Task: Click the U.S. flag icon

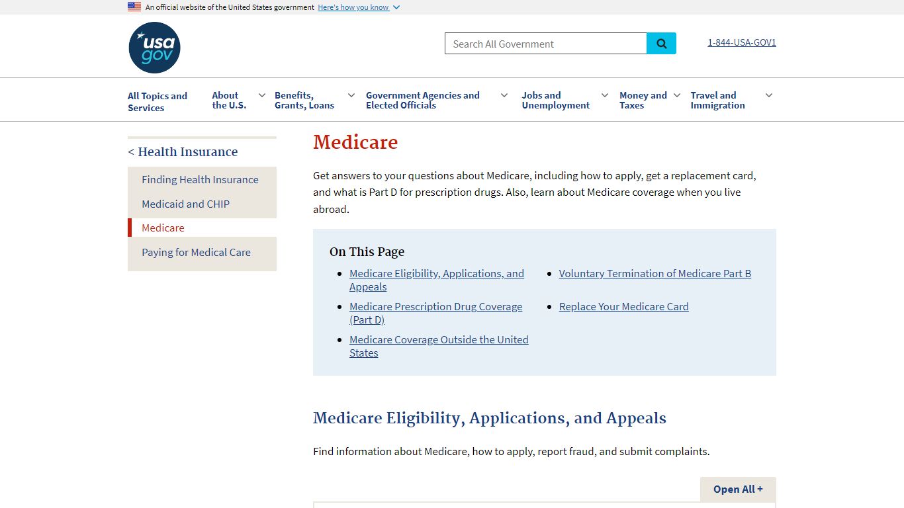Action: pos(134,7)
